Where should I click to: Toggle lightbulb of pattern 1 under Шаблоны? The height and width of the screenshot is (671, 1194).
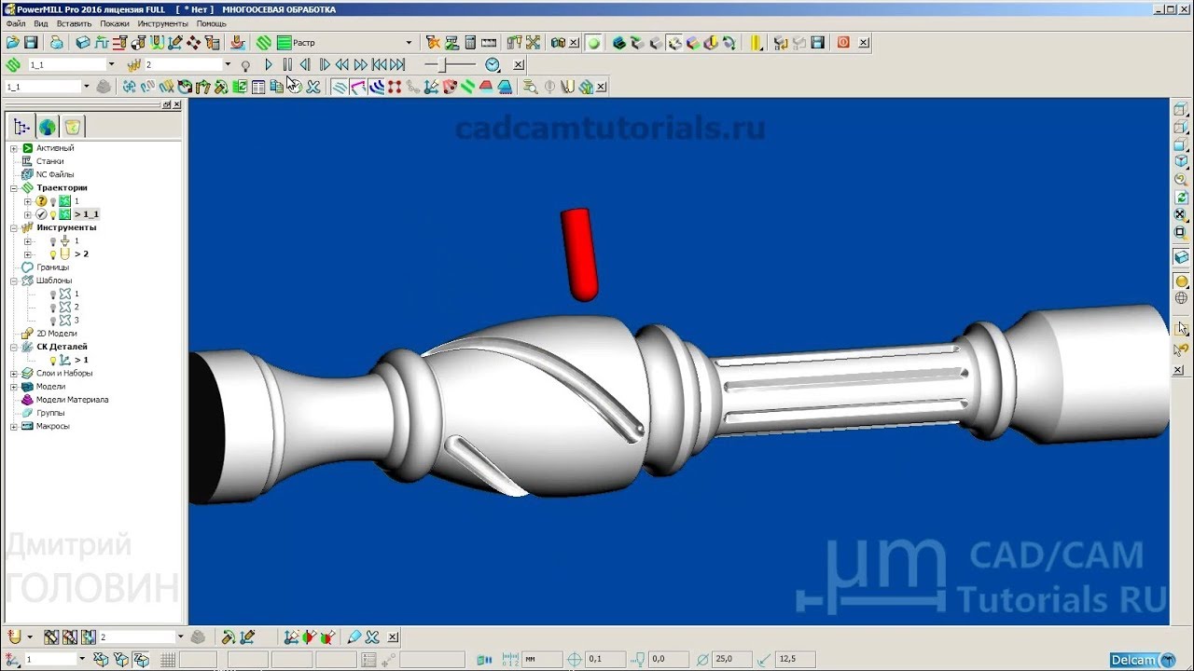[53, 294]
